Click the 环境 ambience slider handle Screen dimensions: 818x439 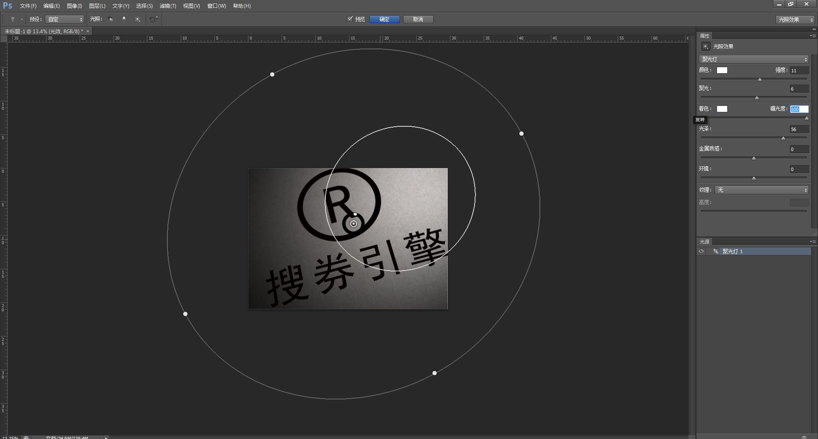754,178
